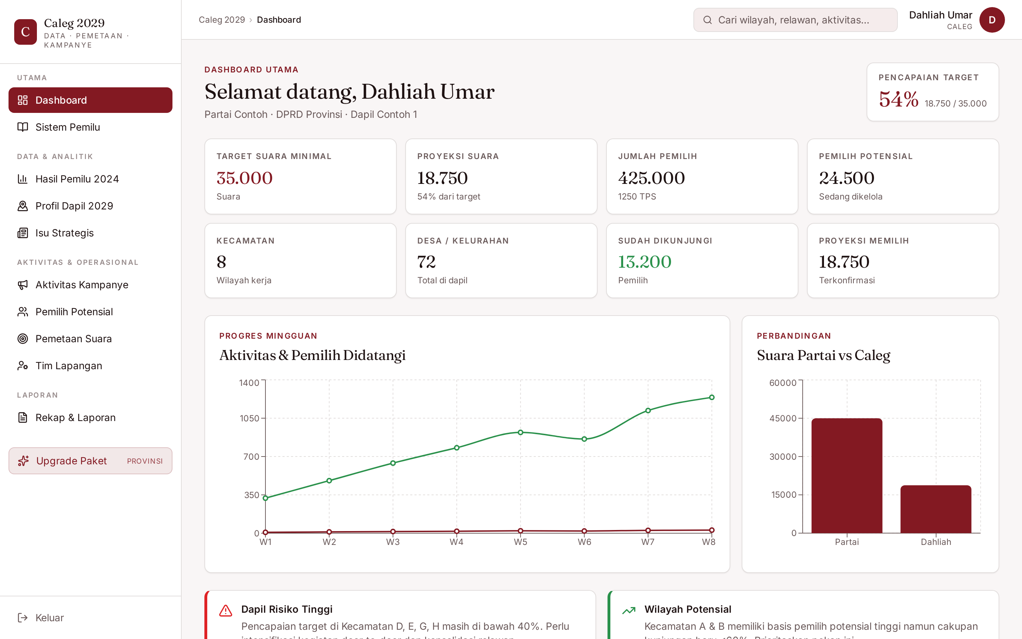Open the Dahliah Umar profile avatar
1022x639 pixels.
(x=991, y=20)
